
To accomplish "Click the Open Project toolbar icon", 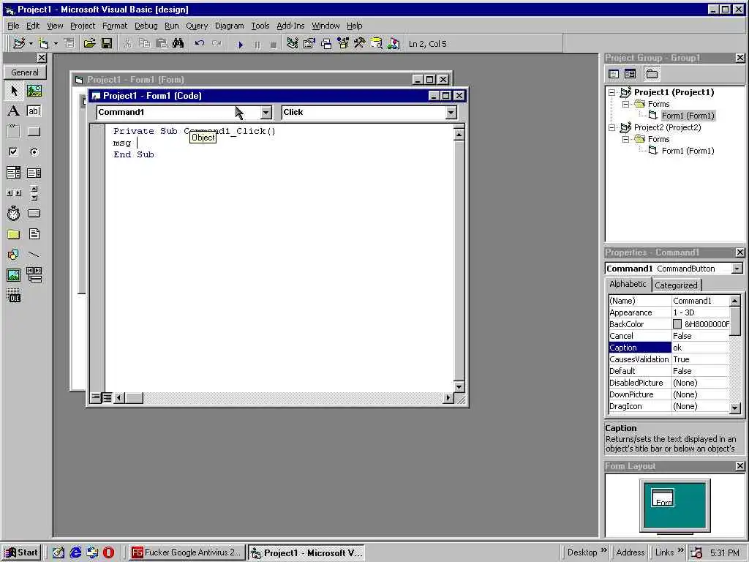I will [x=89, y=44].
